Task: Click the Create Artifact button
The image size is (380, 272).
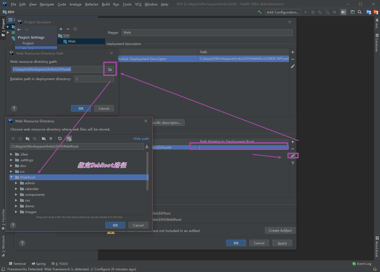Action: (280, 230)
